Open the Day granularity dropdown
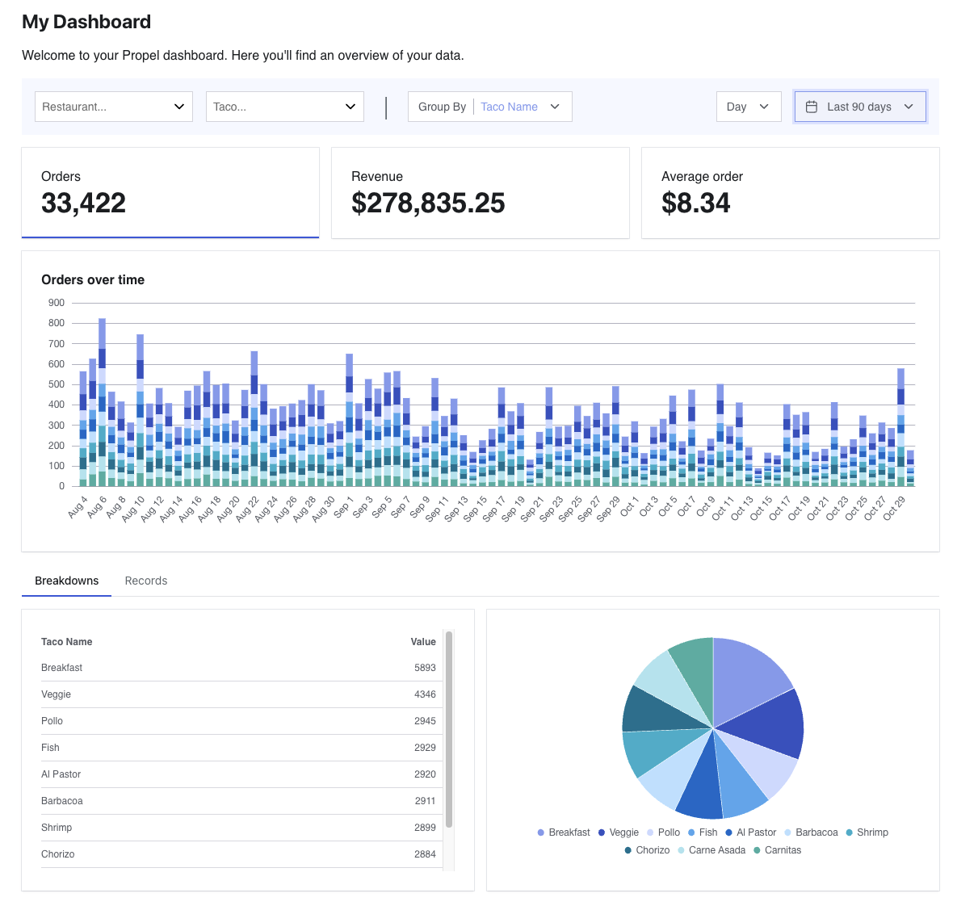This screenshot has width=957, height=910. 749,107
